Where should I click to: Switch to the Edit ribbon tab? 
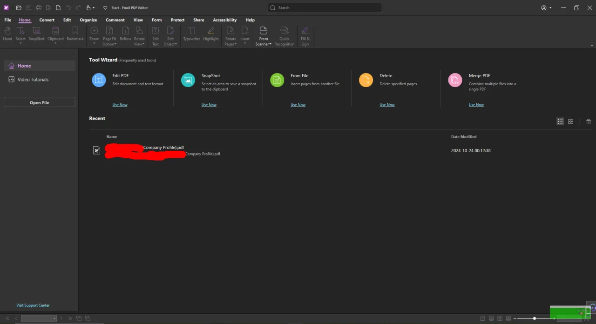point(67,20)
